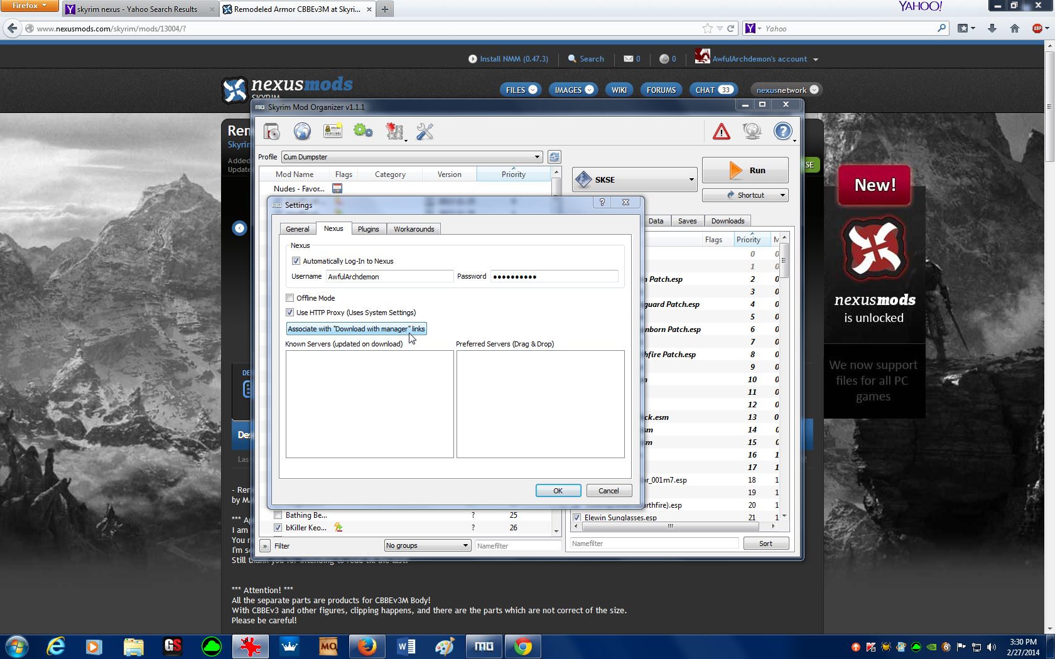The width and height of the screenshot is (1055, 659).
Task: Click the Adblock Plus icon in Firefox
Action: point(1037,28)
